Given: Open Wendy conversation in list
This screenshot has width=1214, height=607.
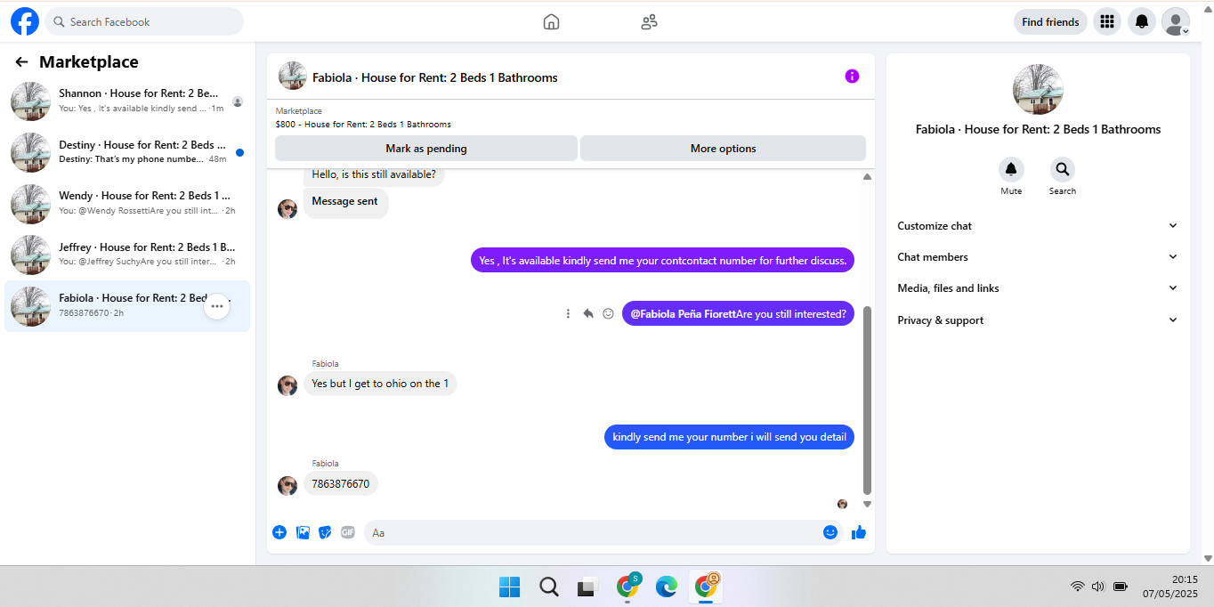Looking at the screenshot, I should [x=127, y=203].
